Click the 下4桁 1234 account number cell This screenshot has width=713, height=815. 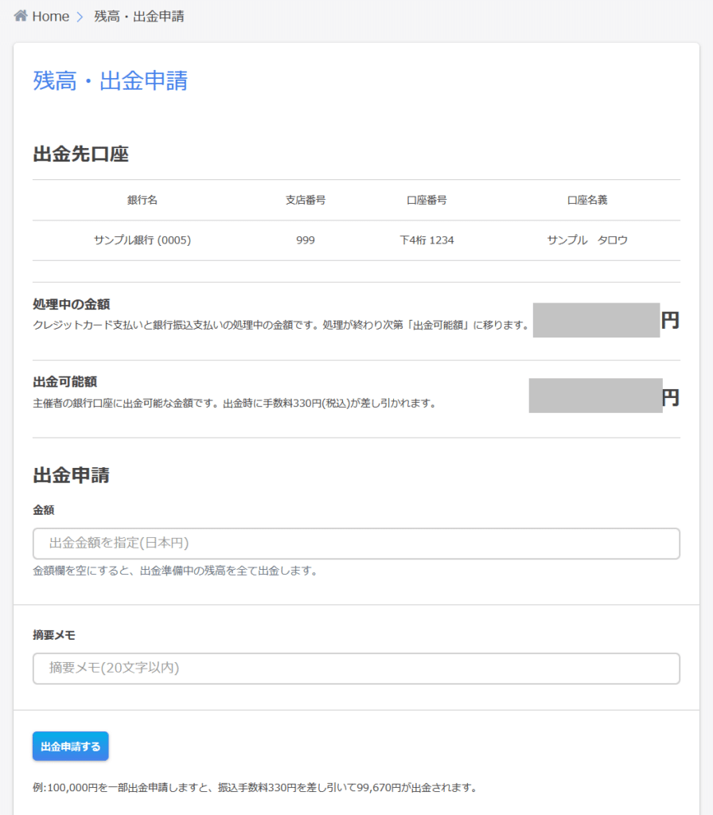coord(427,240)
